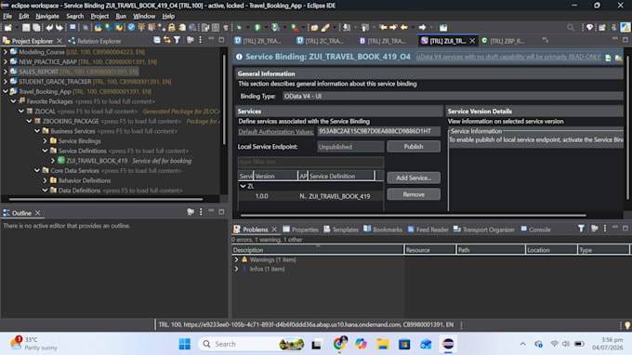Image resolution: width=632 pixels, height=355 pixels.
Task: Toggle Link with Editor in Project Explorer
Action: point(167,40)
